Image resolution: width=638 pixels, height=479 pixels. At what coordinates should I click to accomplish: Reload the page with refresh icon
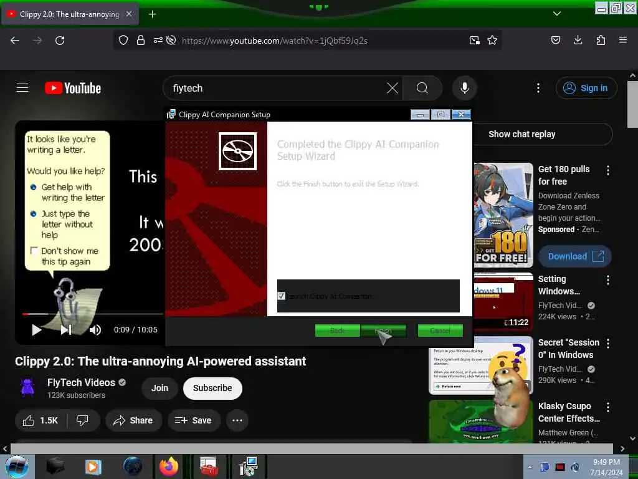pos(60,41)
